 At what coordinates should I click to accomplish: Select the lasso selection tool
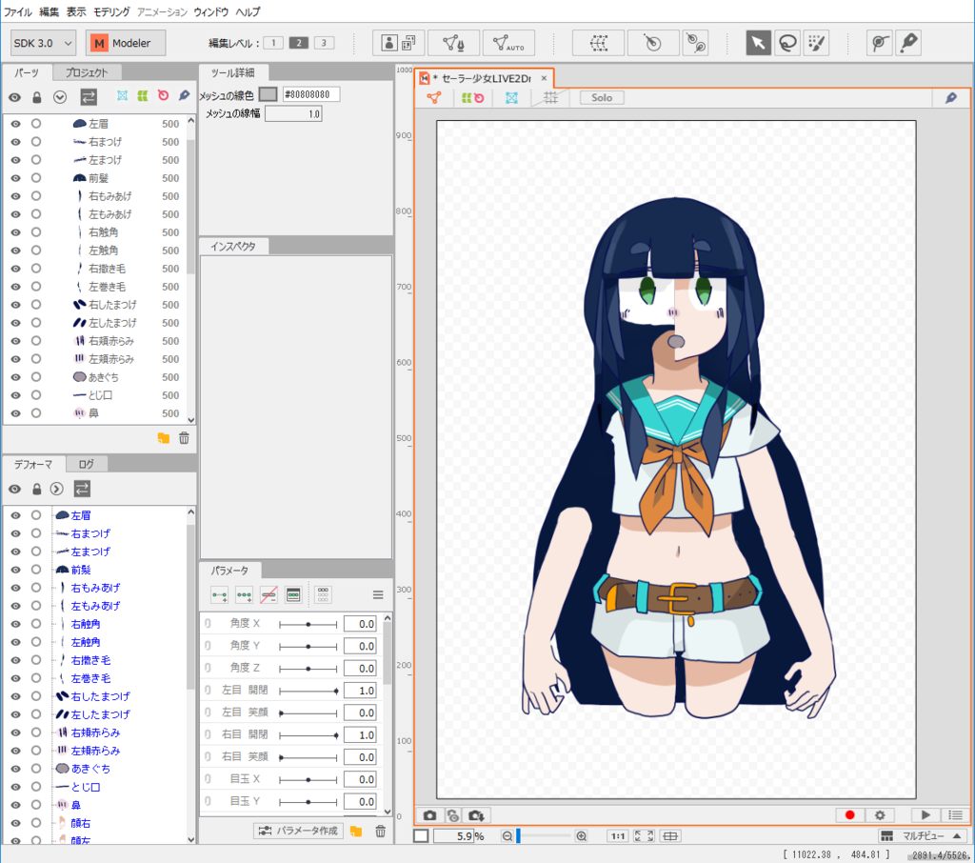tap(787, 43)
